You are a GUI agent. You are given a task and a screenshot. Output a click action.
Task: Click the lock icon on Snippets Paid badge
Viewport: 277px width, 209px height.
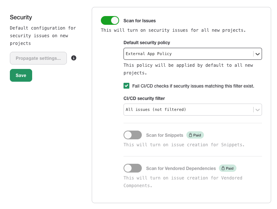190,135
